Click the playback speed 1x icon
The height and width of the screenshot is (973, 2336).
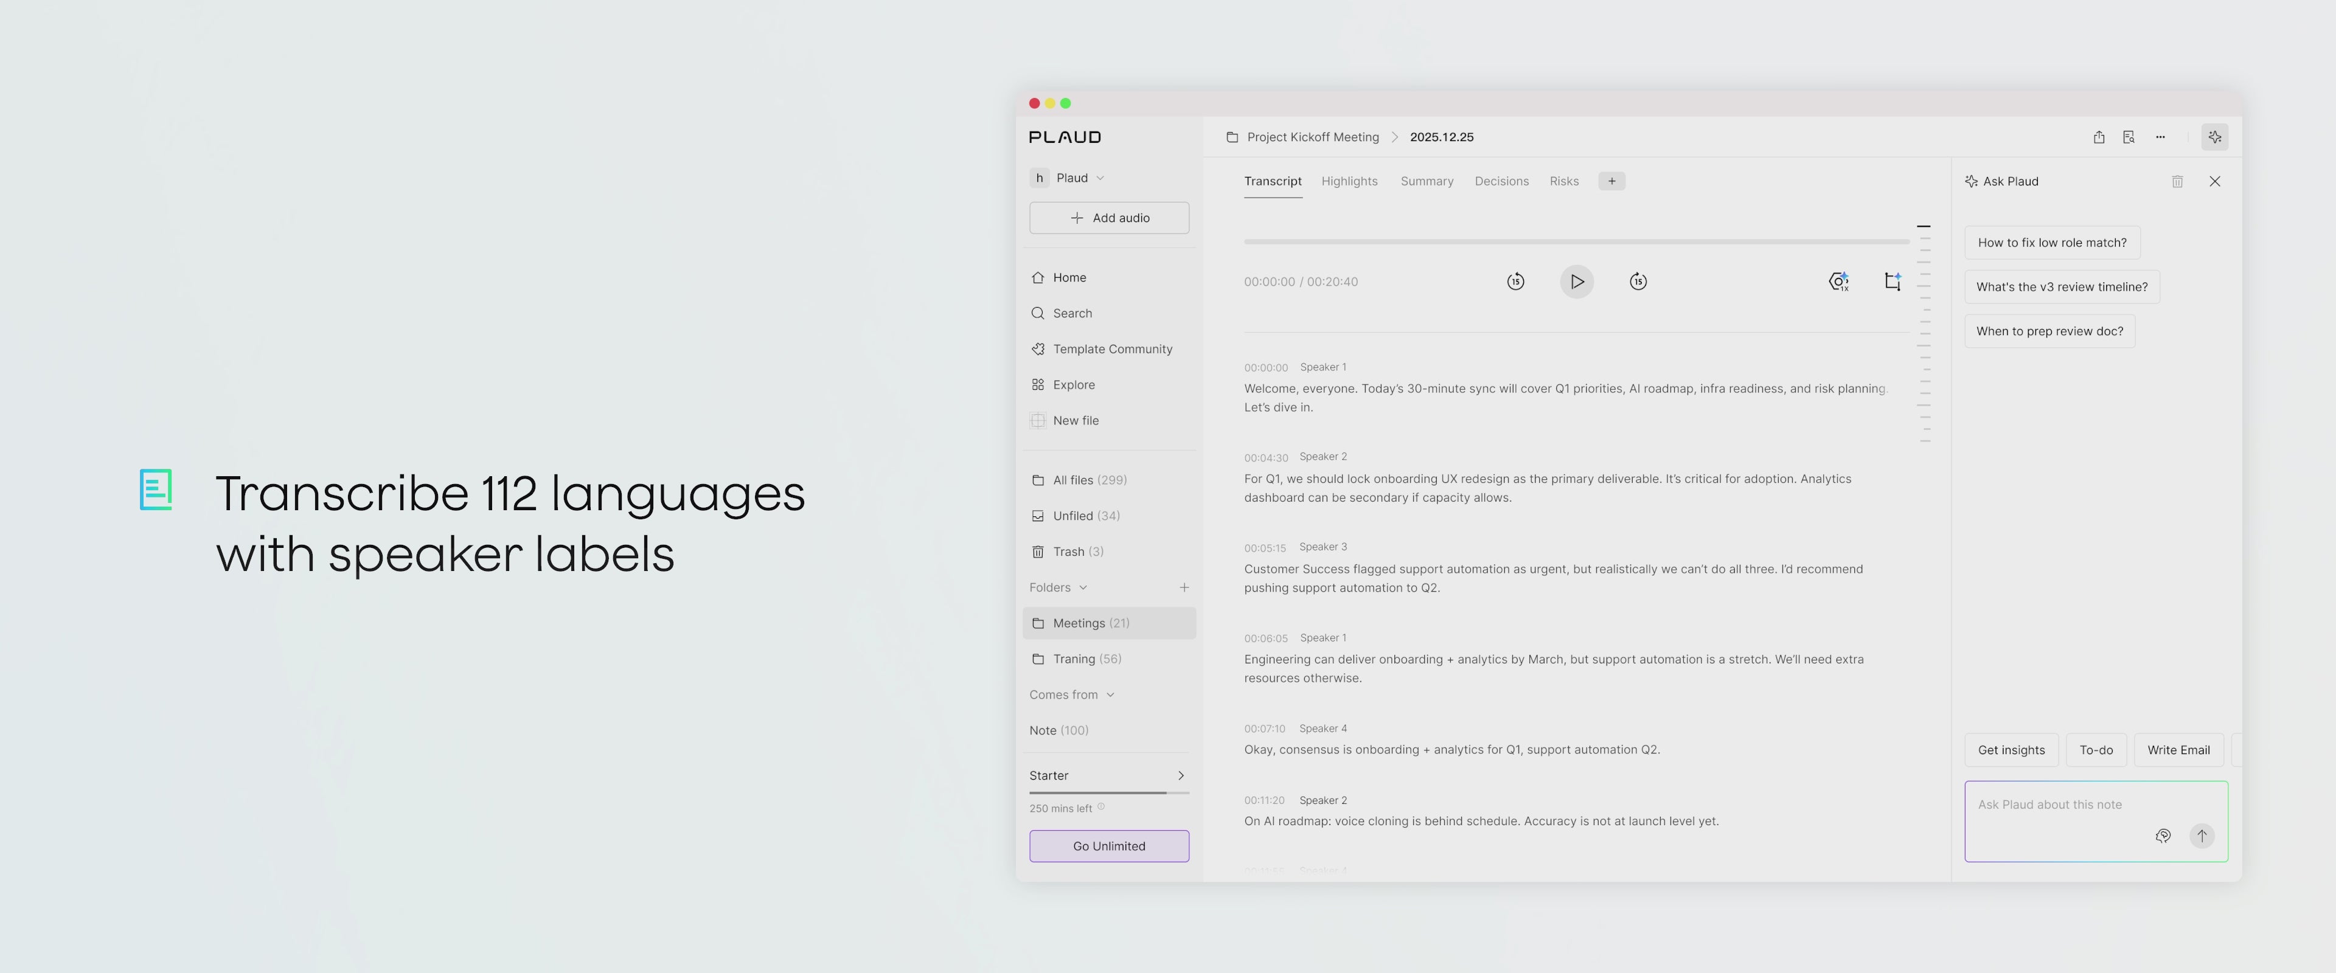(1838, 281)
